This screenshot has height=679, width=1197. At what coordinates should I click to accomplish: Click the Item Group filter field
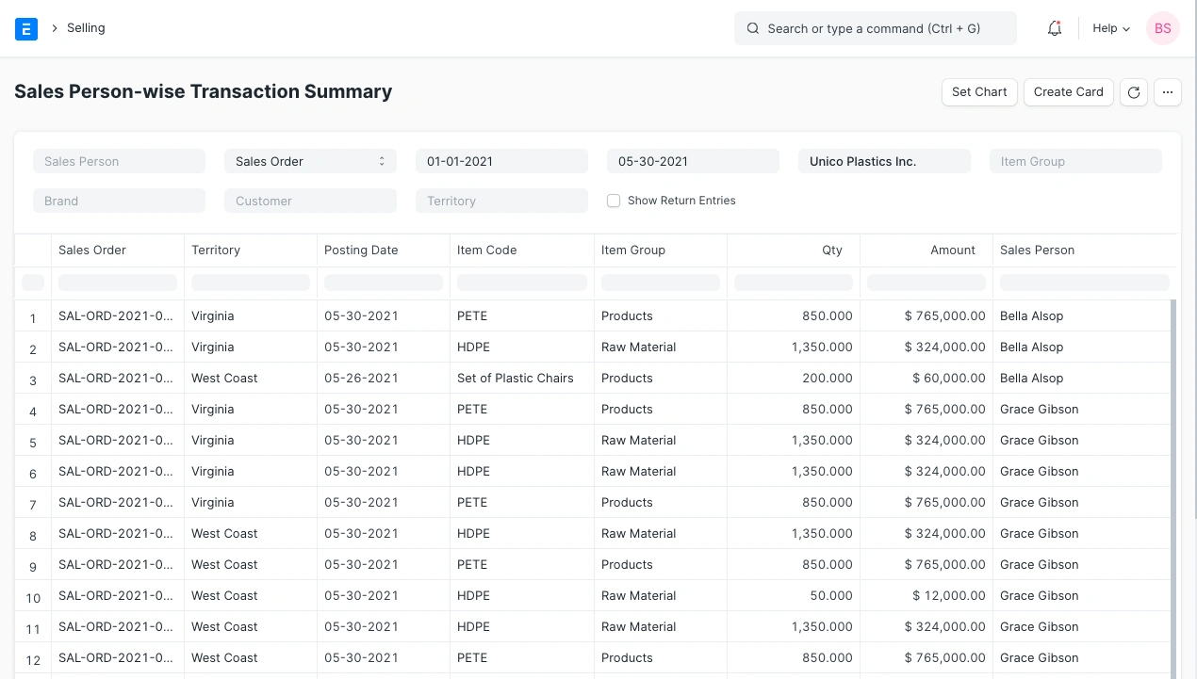pos(1075,161)
